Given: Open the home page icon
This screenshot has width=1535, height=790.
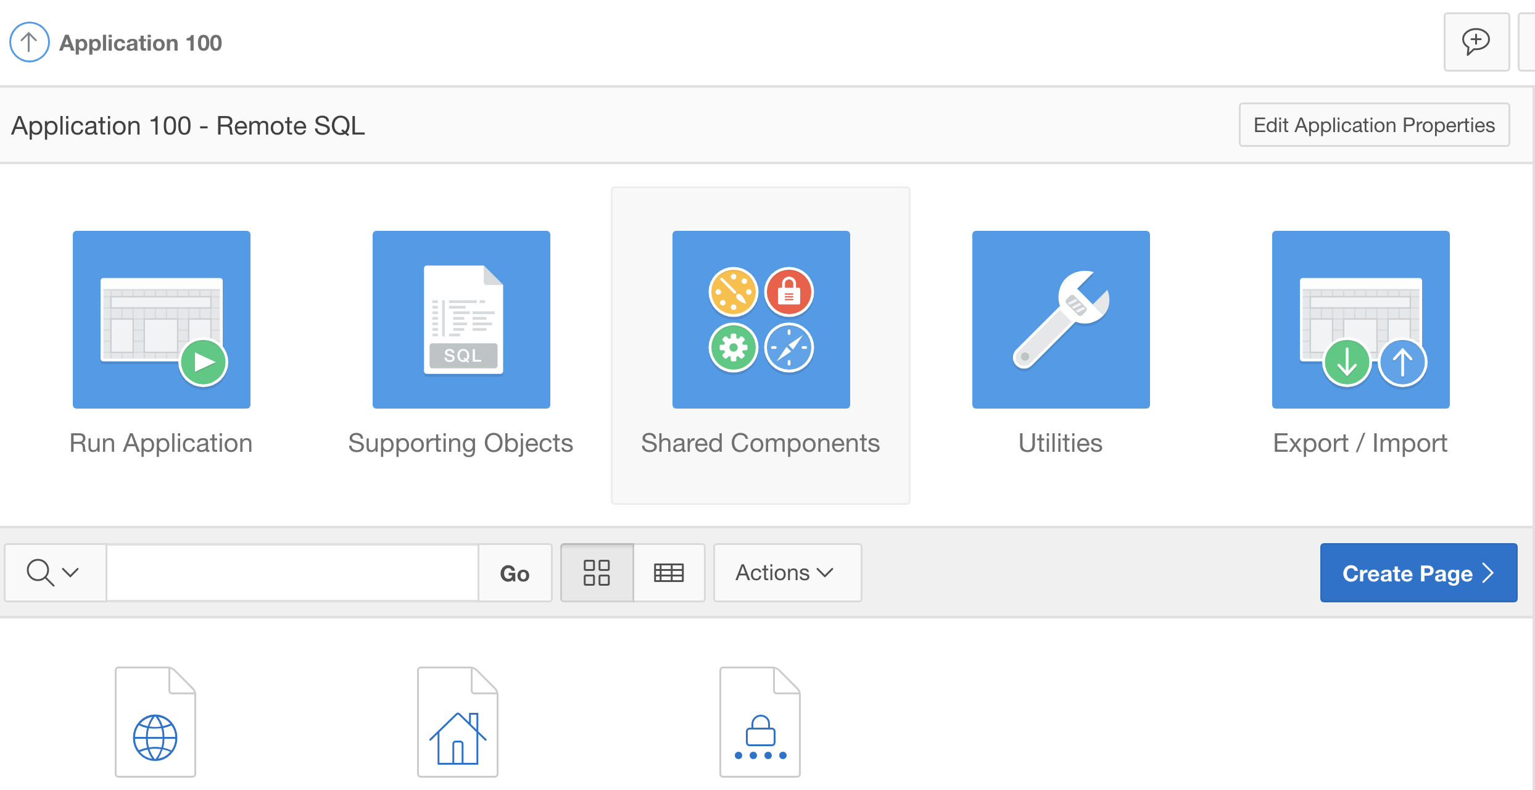Looking at the screenshot, I should 458,722.
